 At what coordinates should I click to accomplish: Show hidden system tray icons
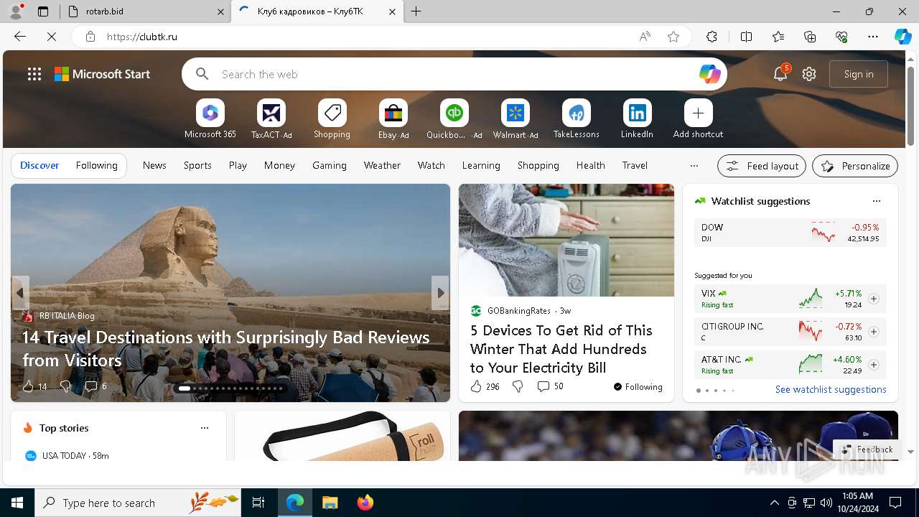pos(774,503)
